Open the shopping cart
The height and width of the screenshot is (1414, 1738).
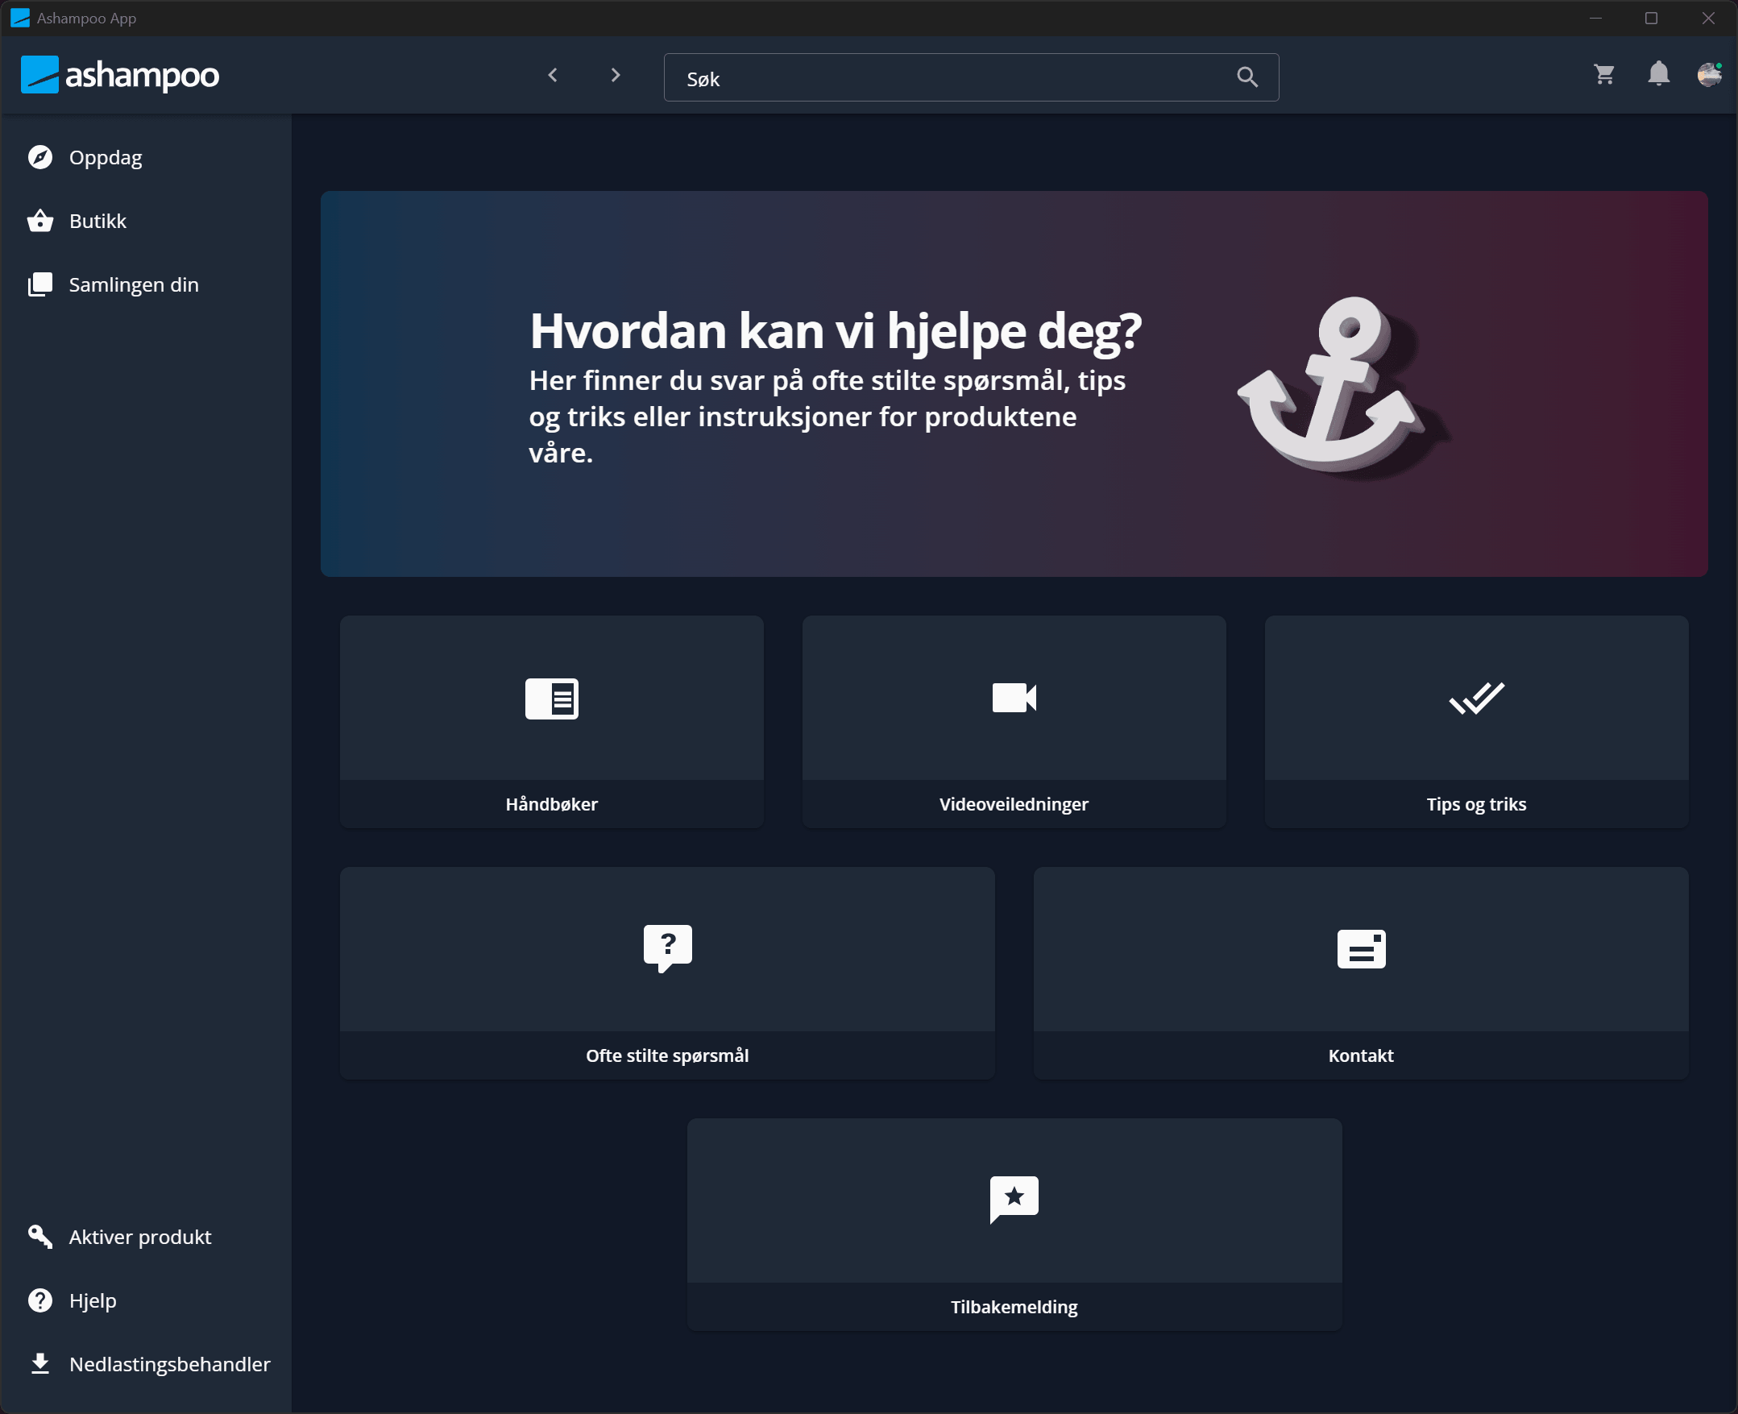[1604, 75]
